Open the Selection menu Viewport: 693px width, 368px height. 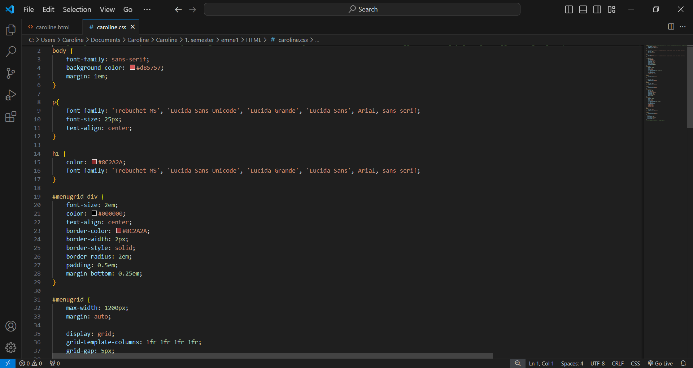(x=77, y=9)
